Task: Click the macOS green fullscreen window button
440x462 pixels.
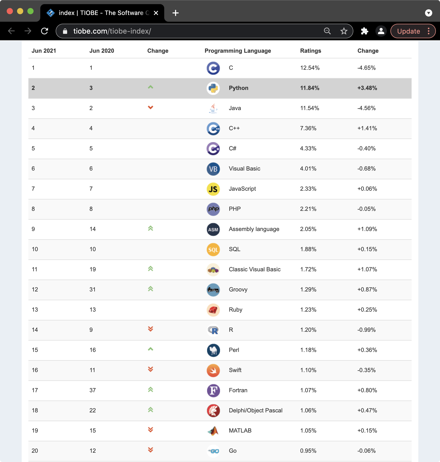Action: 30,11
